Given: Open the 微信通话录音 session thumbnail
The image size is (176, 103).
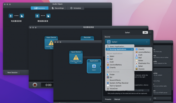Looking at the screenshot, I should [x=43, y=18].
